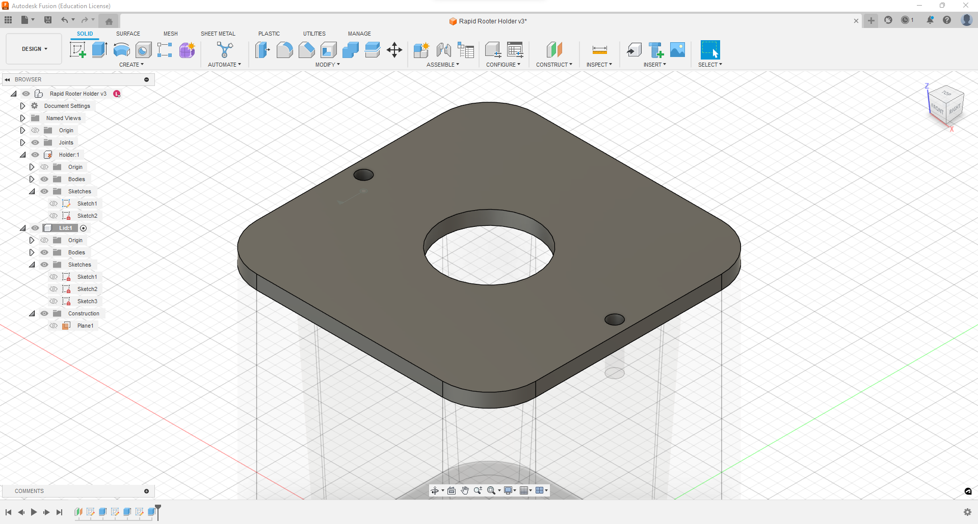Open the DESIGN workspace dropdown

click(34, 49)
